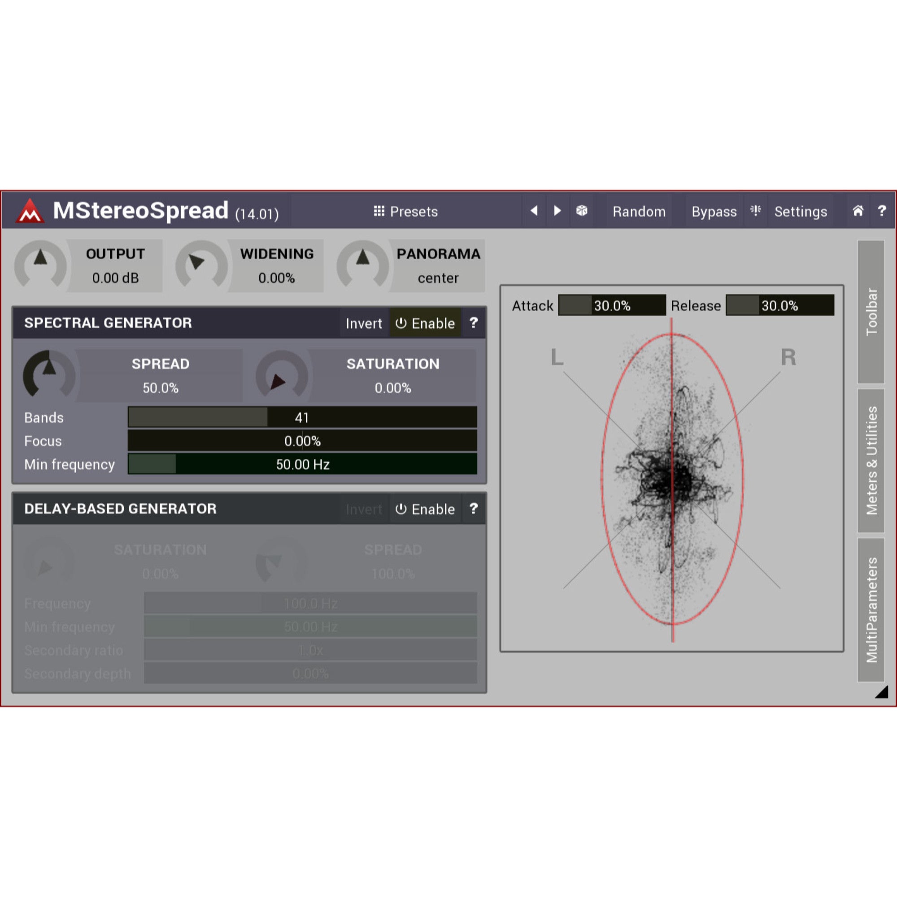
Task: Open the Toolbar side tab
Action: (x=871, y=312)
